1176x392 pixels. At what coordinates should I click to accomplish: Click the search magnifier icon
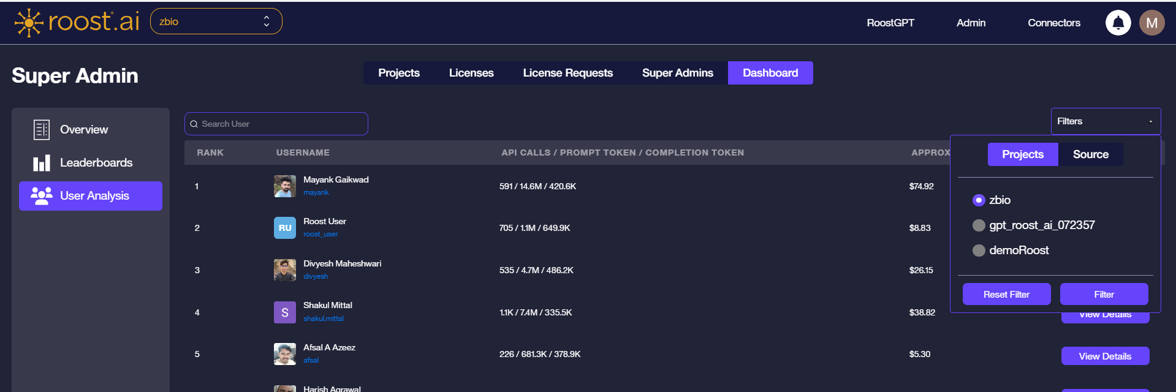pyautogui.click(x=194, y=124)
